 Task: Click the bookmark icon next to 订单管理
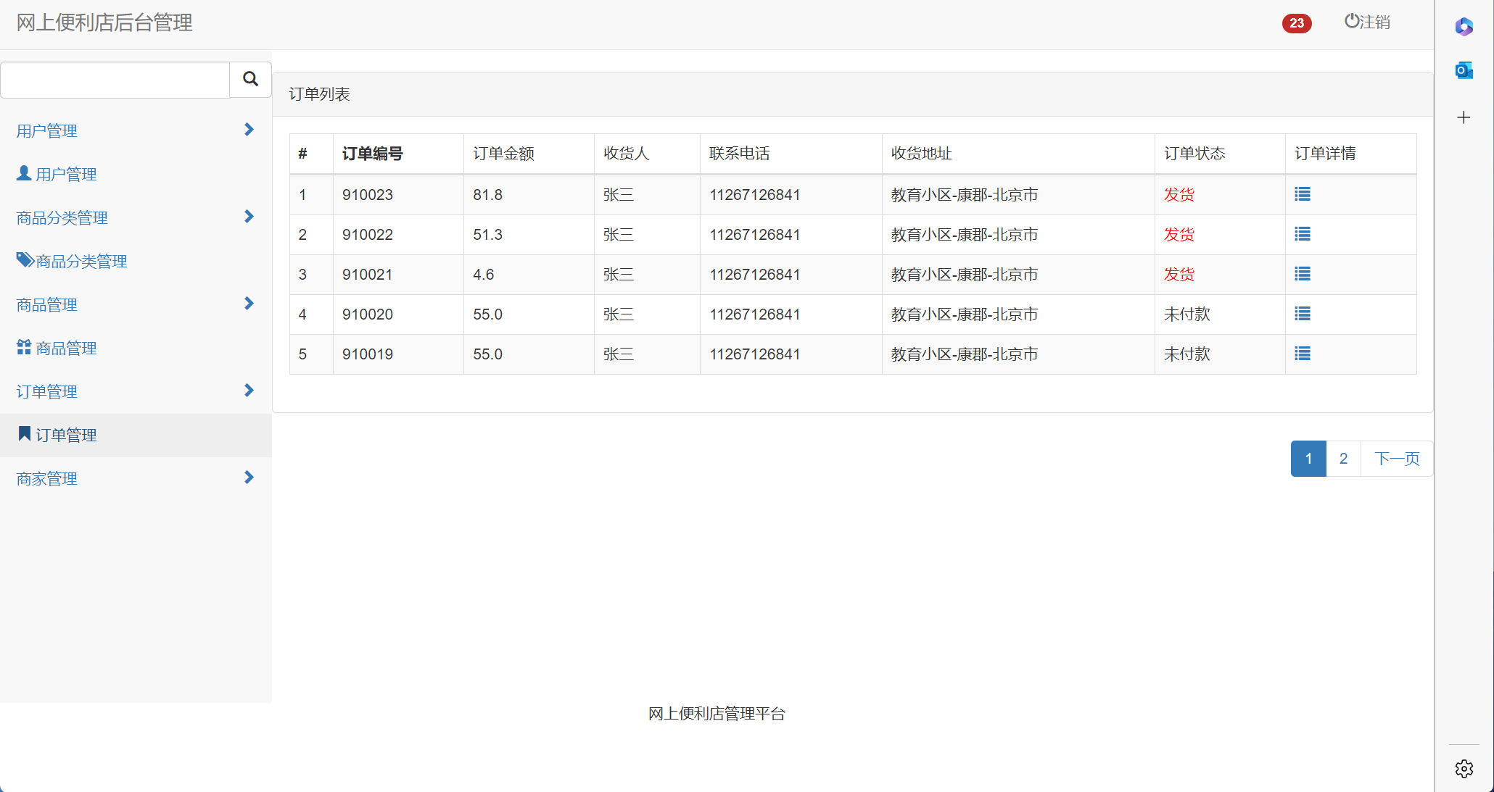[x=25, y=433]
